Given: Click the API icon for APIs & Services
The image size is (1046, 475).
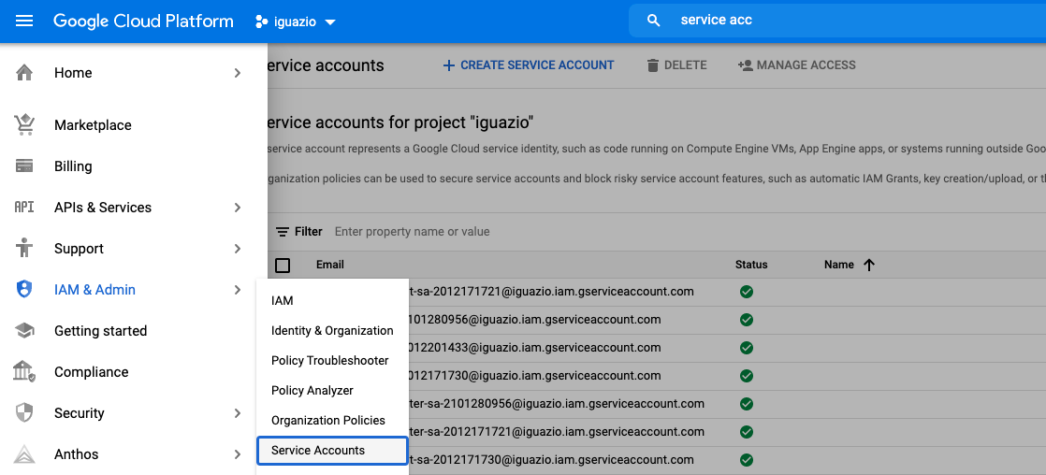Looking at the screenshot, I should click(x=24, y=208).
